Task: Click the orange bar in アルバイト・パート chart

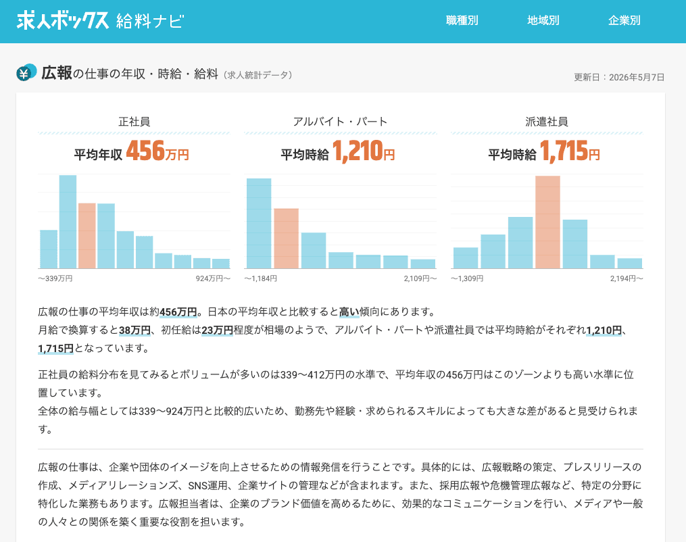Action: [x=286, y=239]
